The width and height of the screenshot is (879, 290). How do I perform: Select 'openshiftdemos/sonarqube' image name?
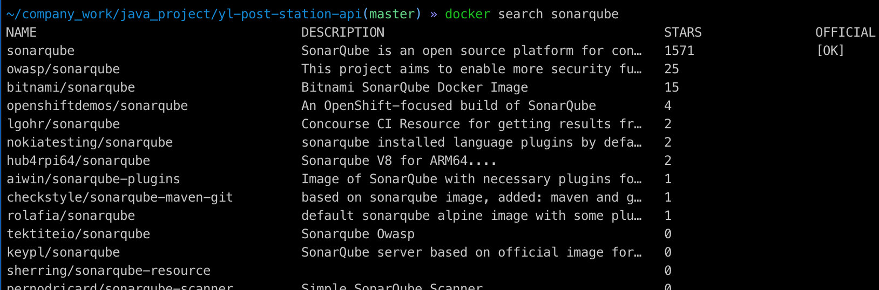coord(97,106)
